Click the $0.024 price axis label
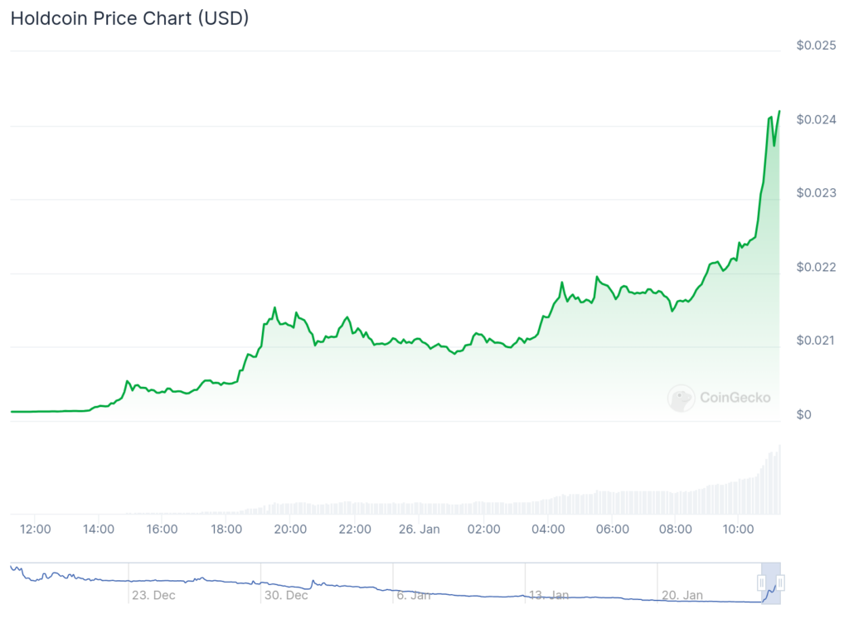849x619 pixels. click(x=816, y=119)
